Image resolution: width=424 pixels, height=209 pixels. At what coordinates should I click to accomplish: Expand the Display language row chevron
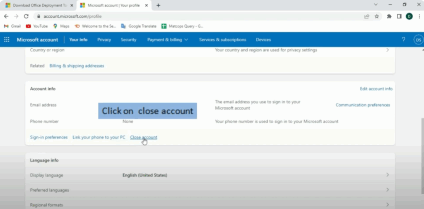pos(388,175)
